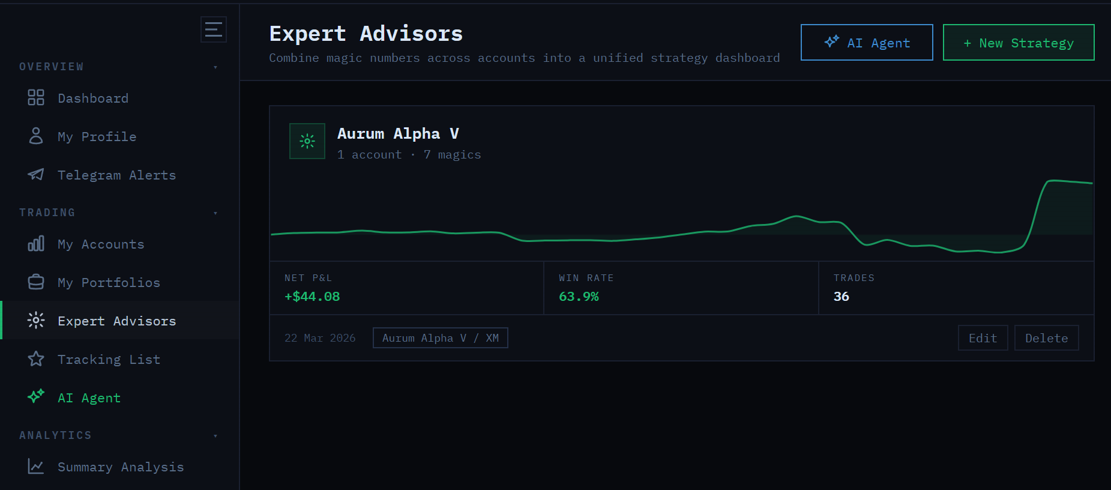Select the AI Agent sparkles icon in sidebar
The image size is (1111, 490).
(x=36, y=397)
